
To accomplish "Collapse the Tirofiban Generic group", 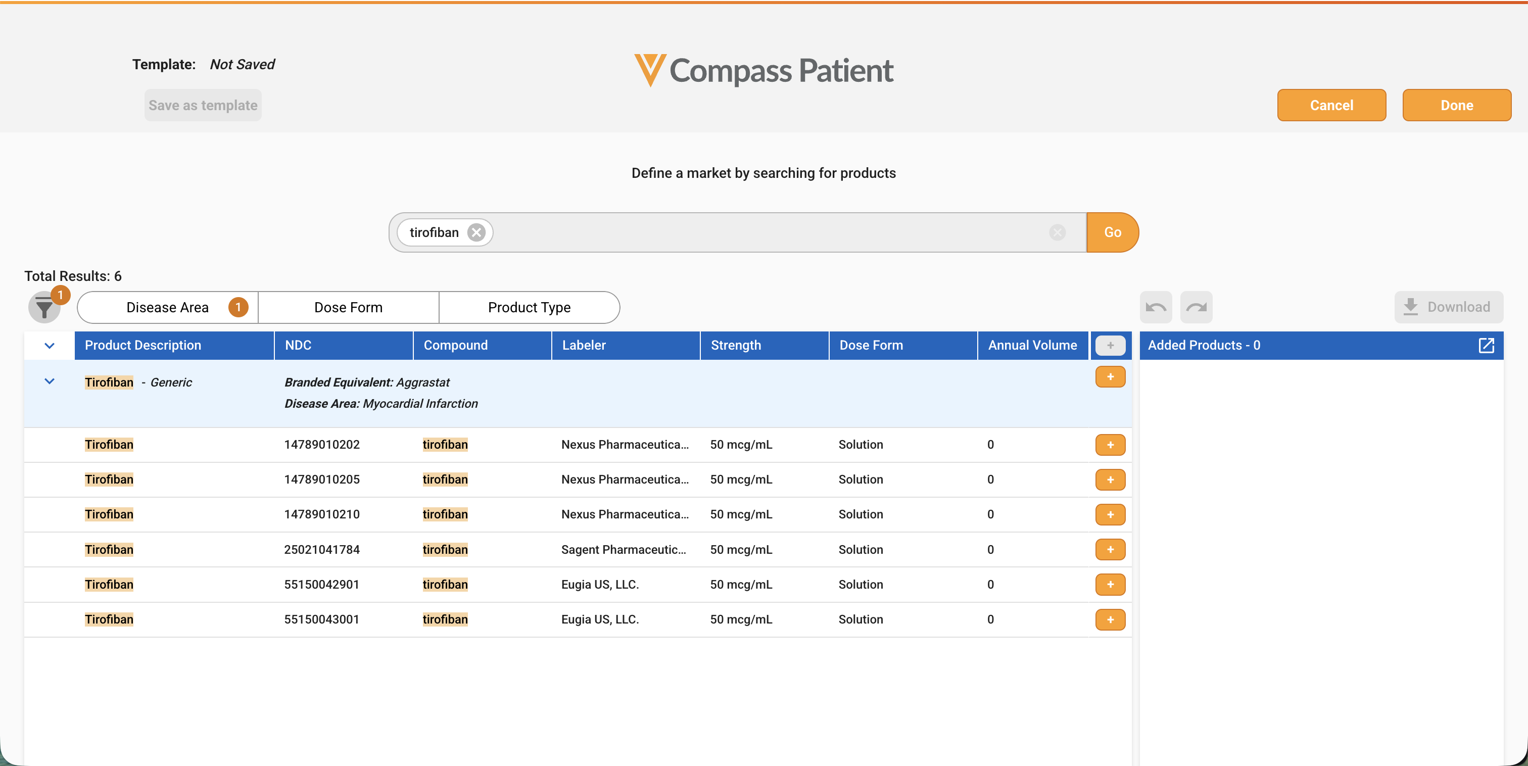I will coord(50,381).
